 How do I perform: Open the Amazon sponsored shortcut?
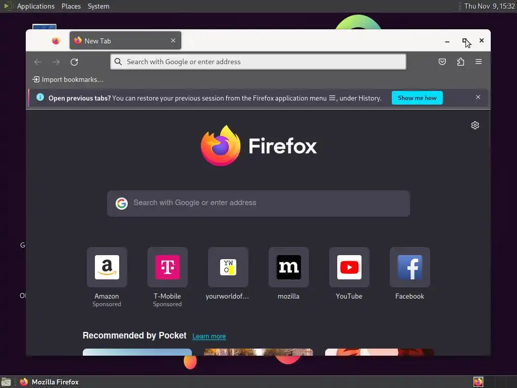click(107, 267)
